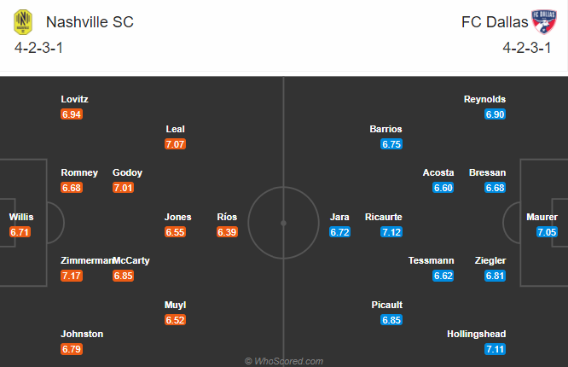Open player Picault's name
This screenshot has height=367, width=568.
tap(386, 305)
